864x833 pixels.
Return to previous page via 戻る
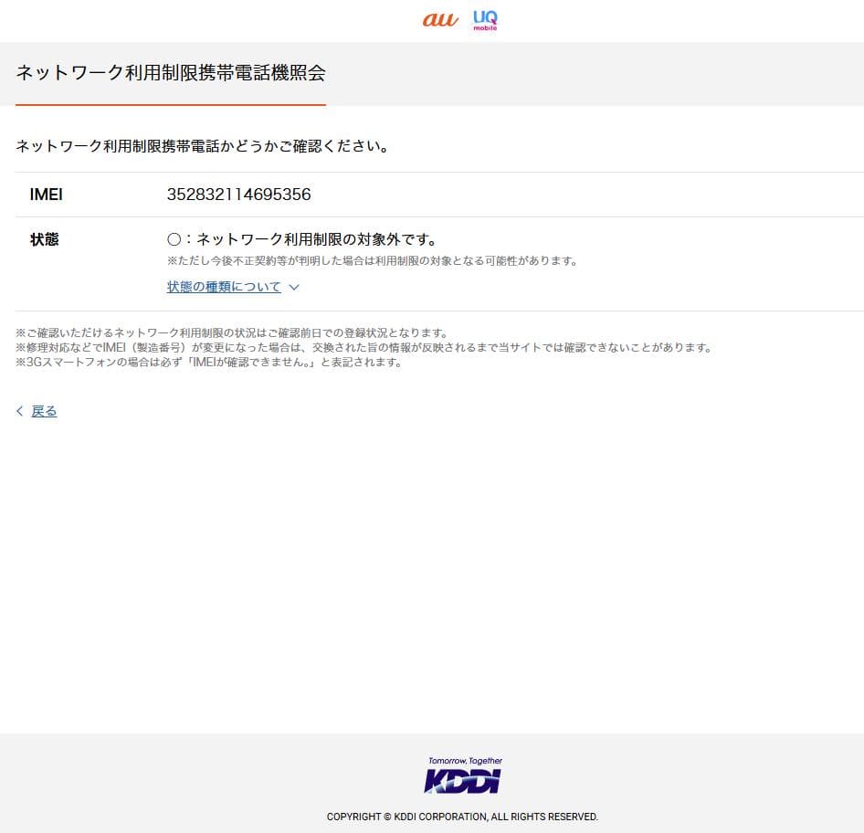click(x=43, y=410)
